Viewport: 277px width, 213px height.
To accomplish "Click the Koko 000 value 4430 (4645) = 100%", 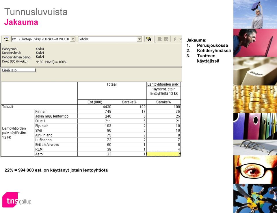I will 51,62.
